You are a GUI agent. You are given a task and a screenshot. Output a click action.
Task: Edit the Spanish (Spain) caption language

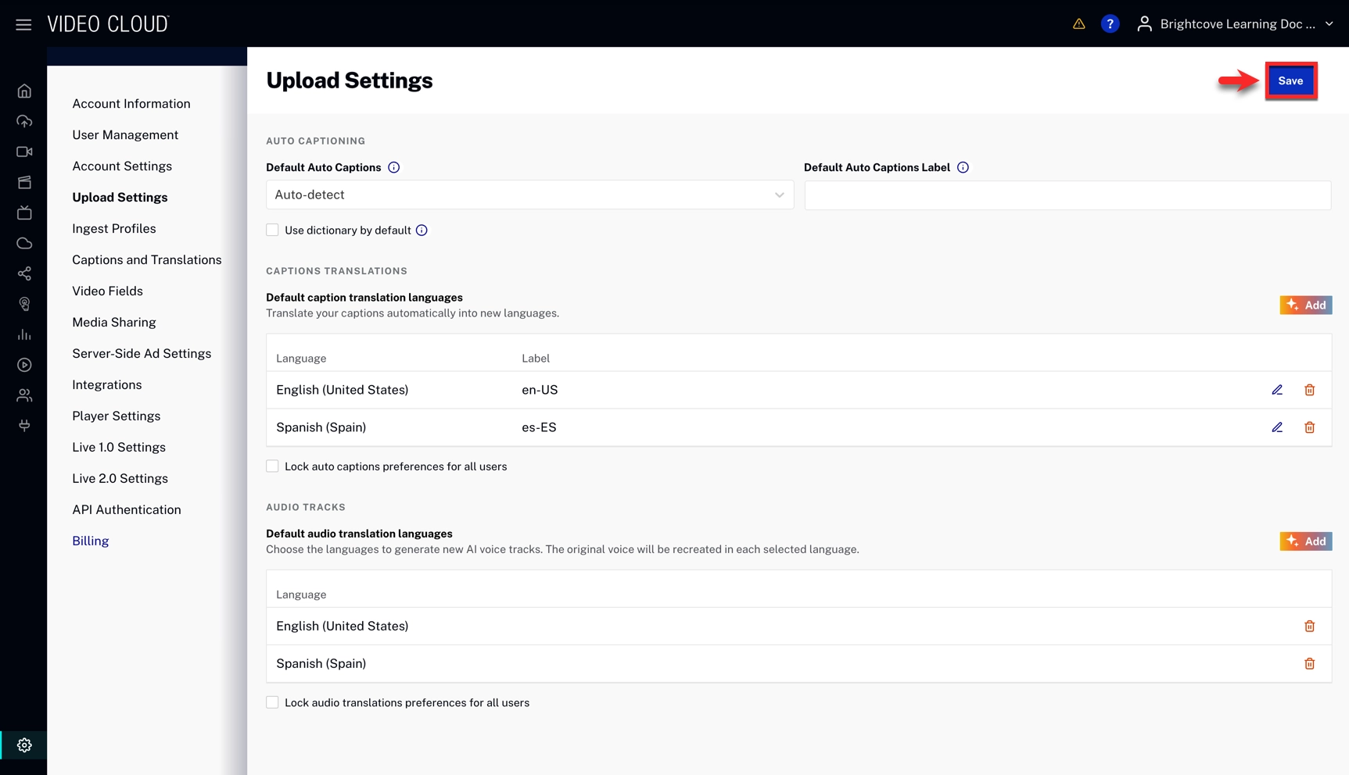1276,427
